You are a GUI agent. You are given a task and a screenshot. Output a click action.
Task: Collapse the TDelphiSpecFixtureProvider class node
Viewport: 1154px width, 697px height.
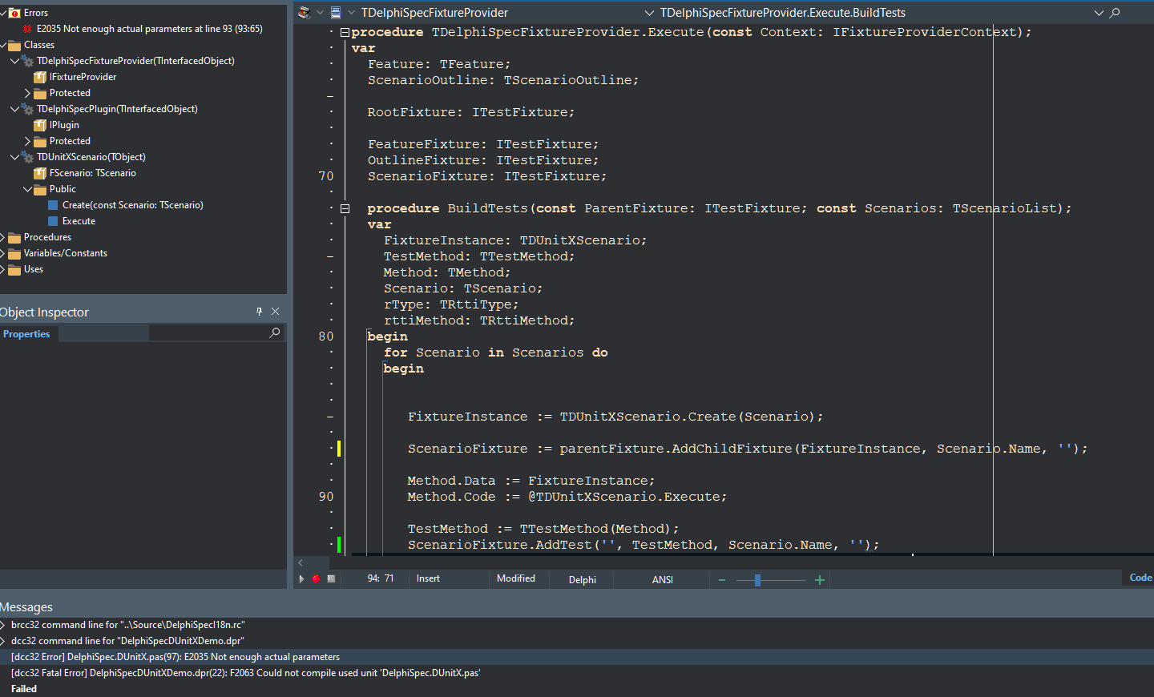tap(14, 61)
